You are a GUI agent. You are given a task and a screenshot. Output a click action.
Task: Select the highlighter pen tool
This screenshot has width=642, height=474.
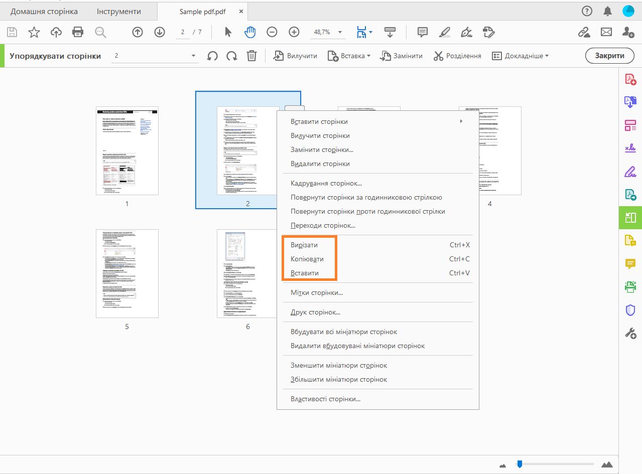[445, 32]
